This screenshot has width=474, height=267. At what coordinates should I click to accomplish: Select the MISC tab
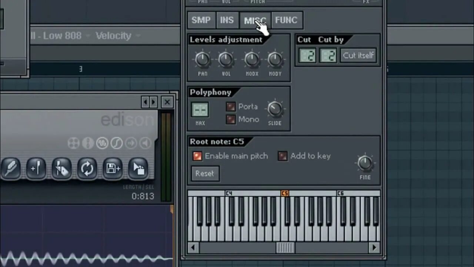click(x=255, y=20)
